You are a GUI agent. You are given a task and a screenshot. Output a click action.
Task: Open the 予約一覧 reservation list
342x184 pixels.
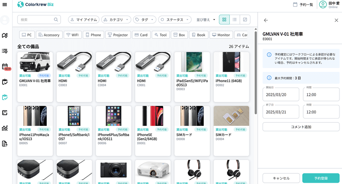303,5
